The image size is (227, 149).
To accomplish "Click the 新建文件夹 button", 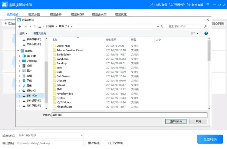I will pyautogui.click(x=40, y=33).
